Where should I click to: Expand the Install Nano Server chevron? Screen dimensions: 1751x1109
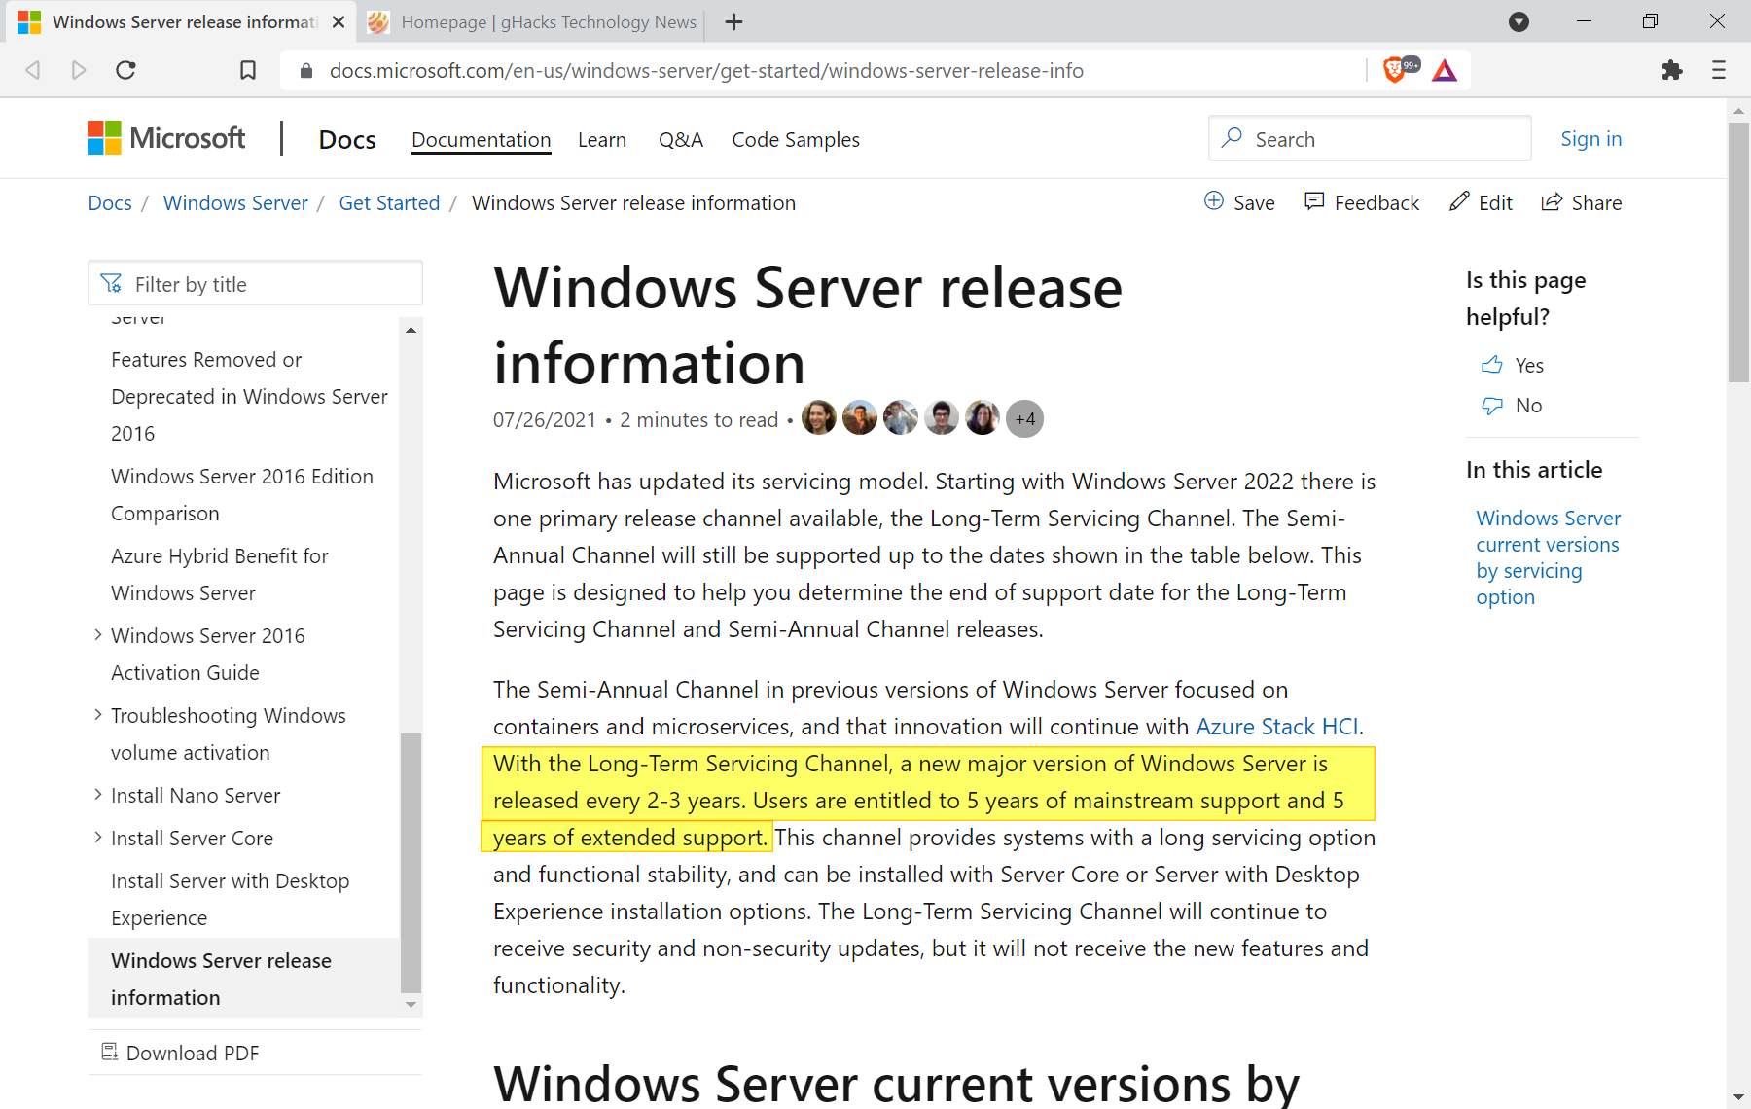coord(98,794)
